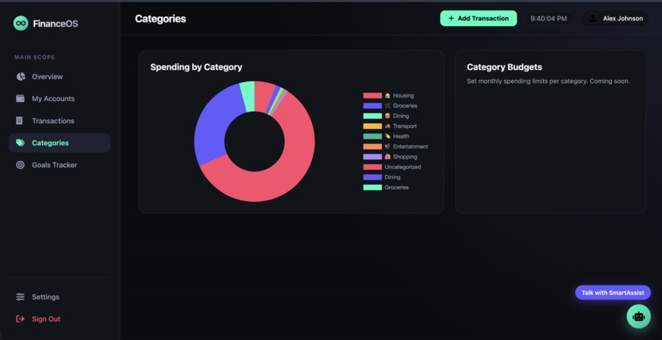Image resolution: width=662 pixels, height=340 pixels.
Task: Select the Categories menu item
Action: coord(59,143)
